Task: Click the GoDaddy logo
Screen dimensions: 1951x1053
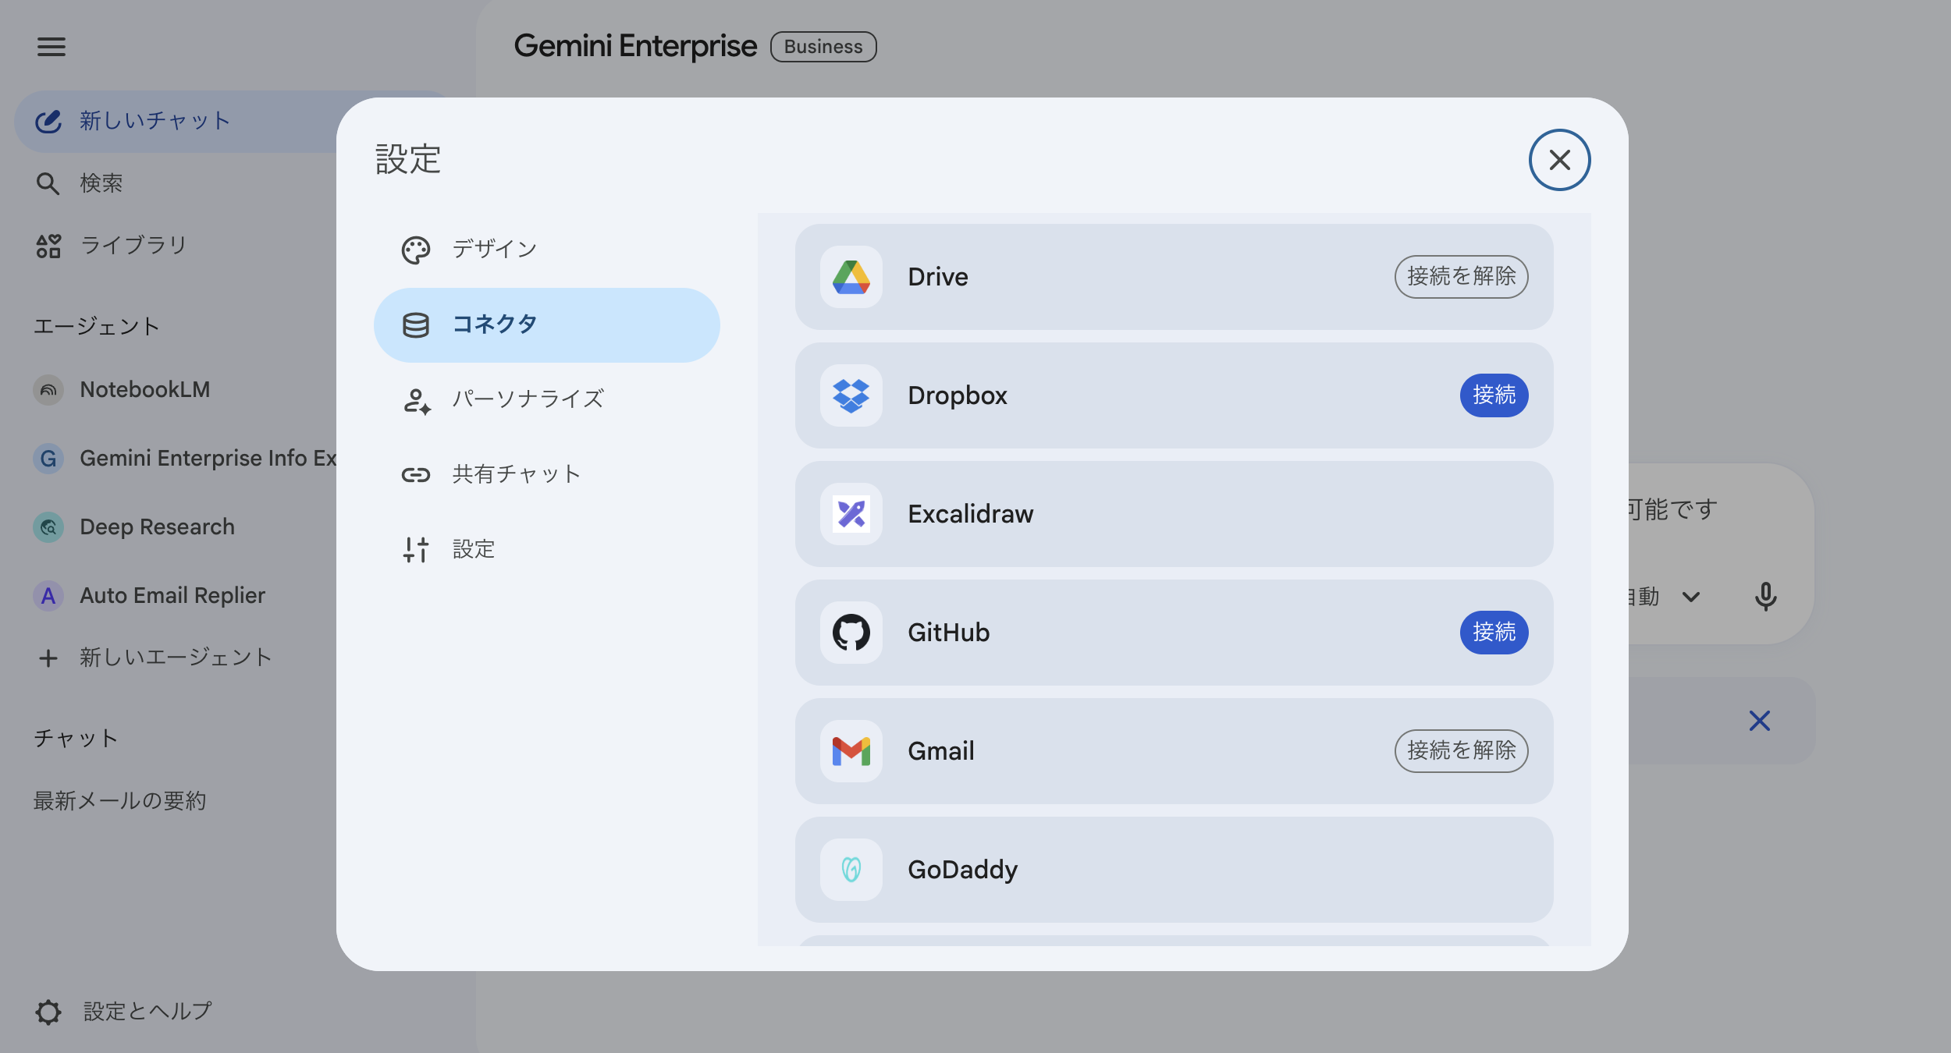Action: pyautogui.click(x=851, y=870)
